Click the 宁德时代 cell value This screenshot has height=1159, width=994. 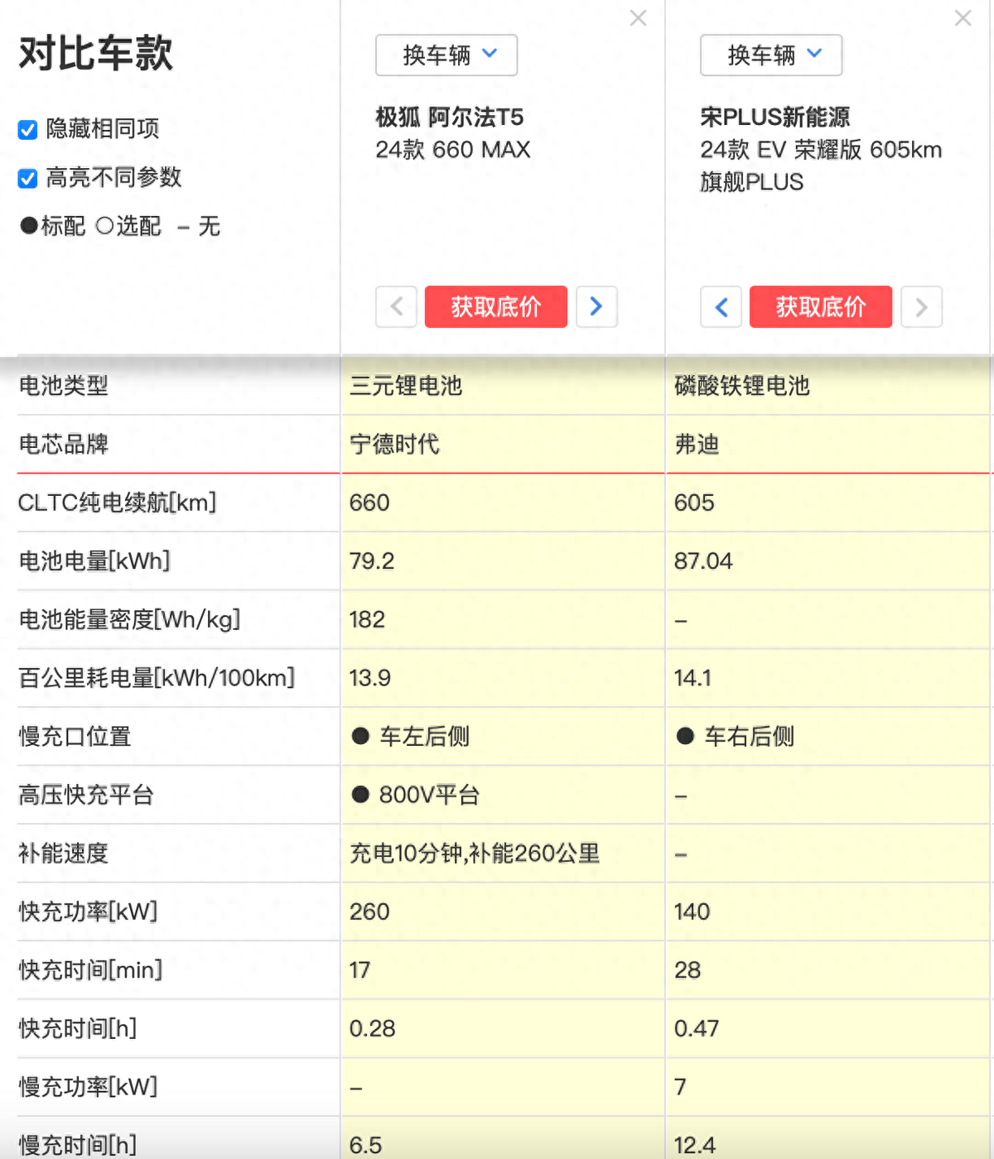click(x=395, y=445)
